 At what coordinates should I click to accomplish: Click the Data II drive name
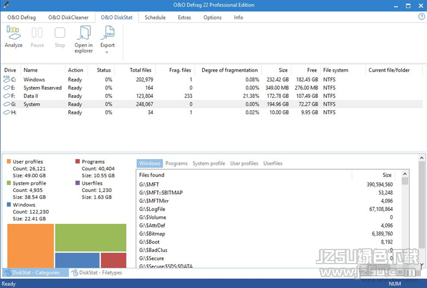tap(31, 96)
